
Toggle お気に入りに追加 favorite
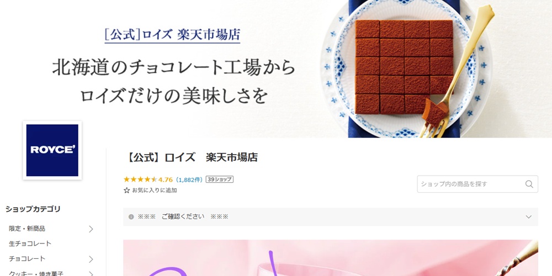coord(150,190)
